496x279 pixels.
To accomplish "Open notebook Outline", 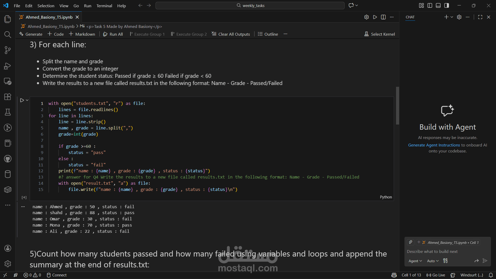I will [x=268, y=34].
